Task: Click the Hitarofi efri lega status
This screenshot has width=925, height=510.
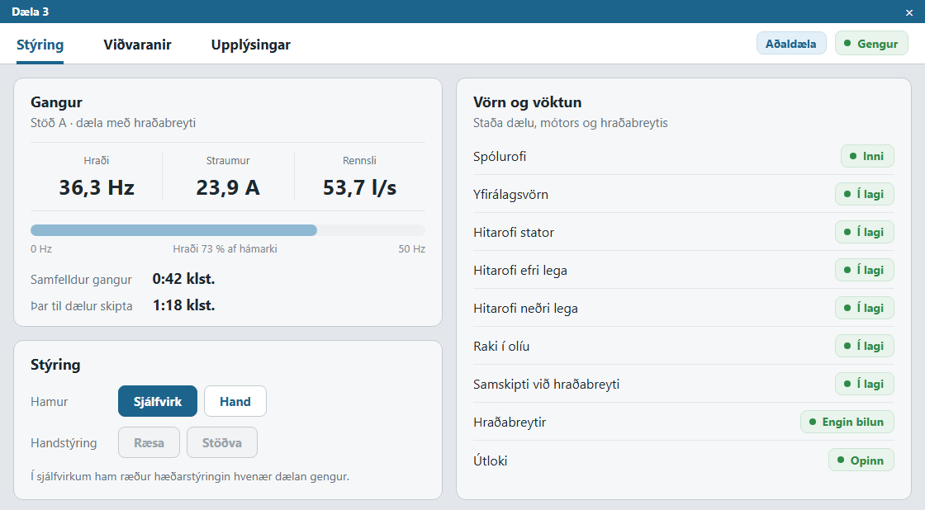Action: tap(864, 270)
